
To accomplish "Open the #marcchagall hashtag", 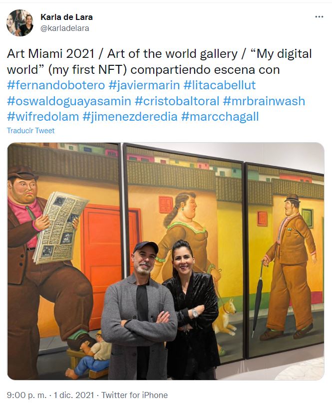I will 220,117.
